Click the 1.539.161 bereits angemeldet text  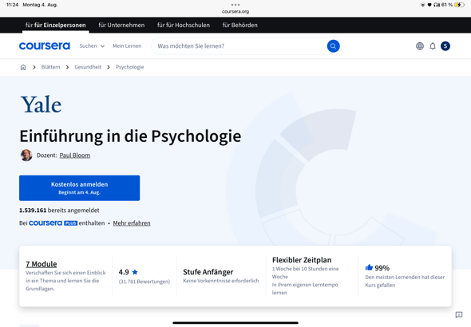pos(59,210)
